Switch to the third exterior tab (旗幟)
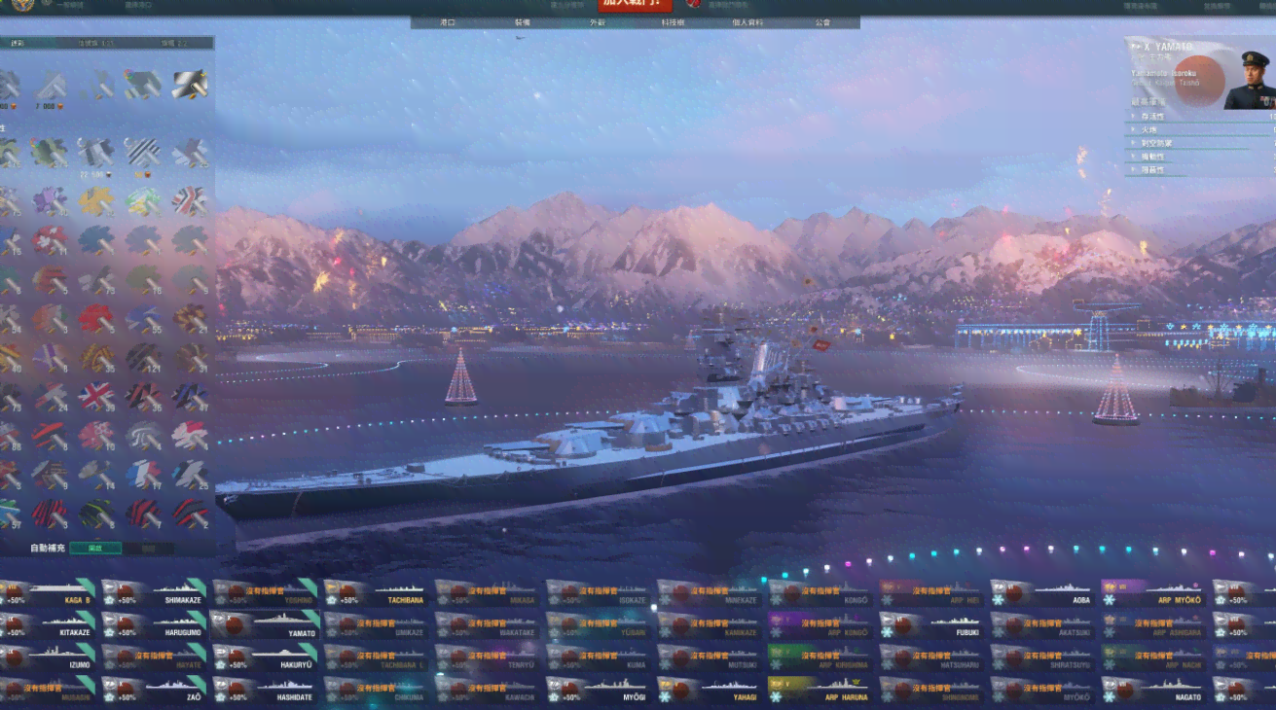Viewport: 1276px width, 710px height. 175,43
